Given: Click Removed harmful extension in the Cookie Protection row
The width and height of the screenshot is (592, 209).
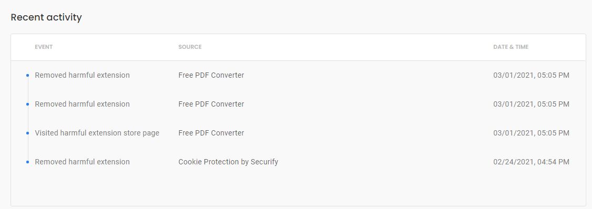Looking at the screenshot, I should pos(83,161).
